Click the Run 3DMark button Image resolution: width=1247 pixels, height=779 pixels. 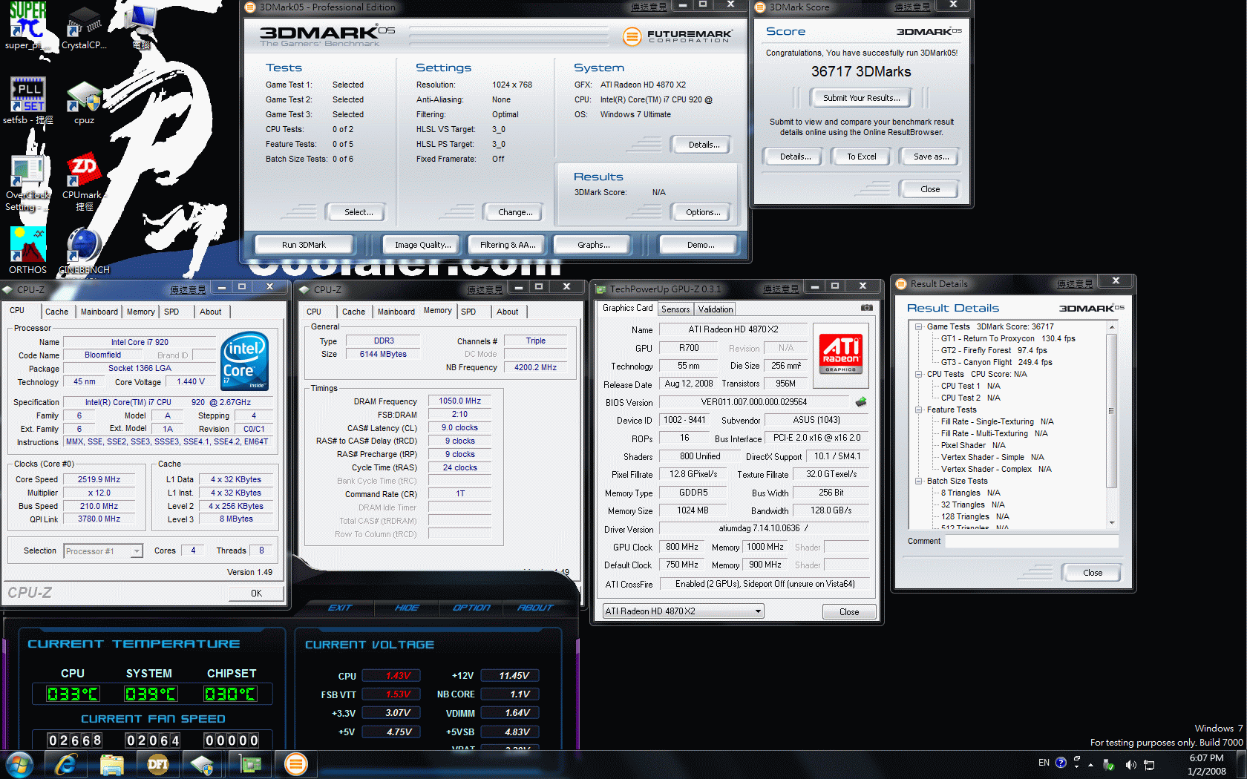(x=304, y=245)
